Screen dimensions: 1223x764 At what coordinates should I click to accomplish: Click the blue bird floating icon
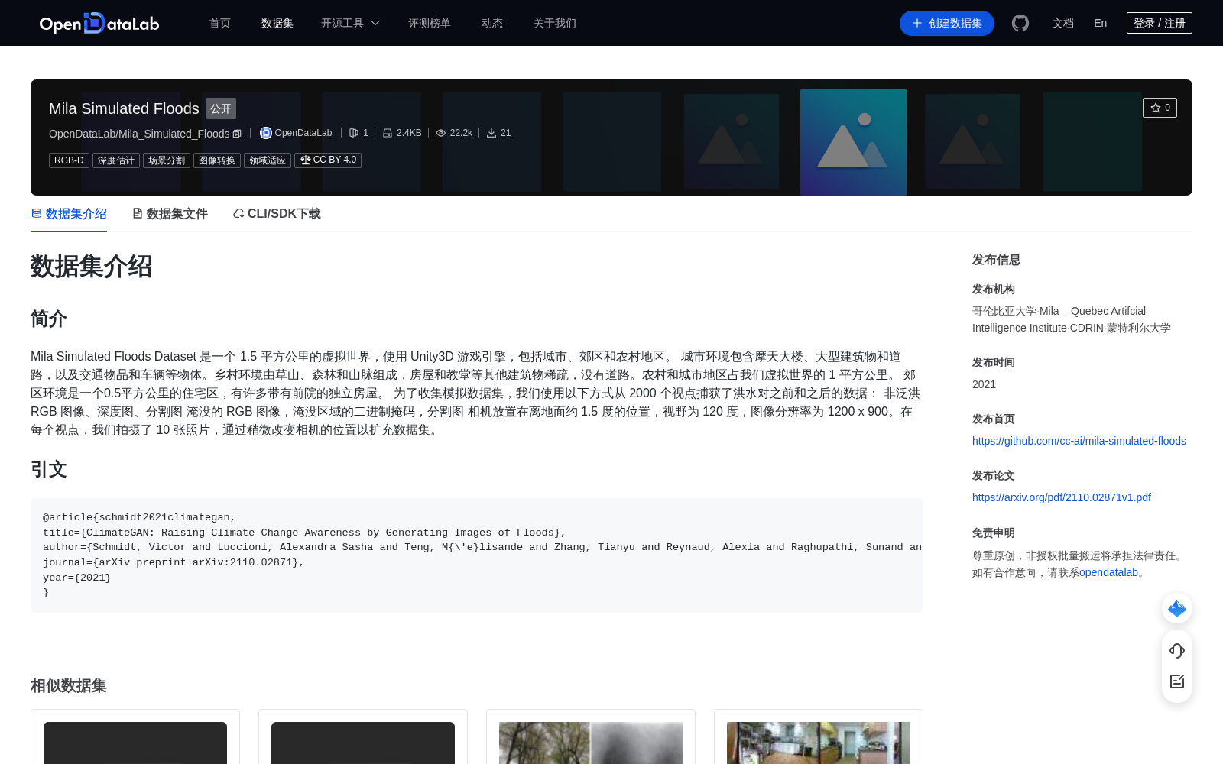1177,608
